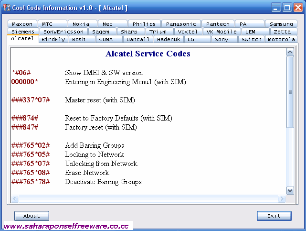
Task: Maximize the Cool Code Information window
Action: pos(287,8)
